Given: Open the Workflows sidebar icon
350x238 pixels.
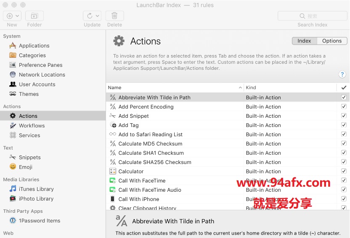Looking at the screenshot, I should (x=13, y=126).
